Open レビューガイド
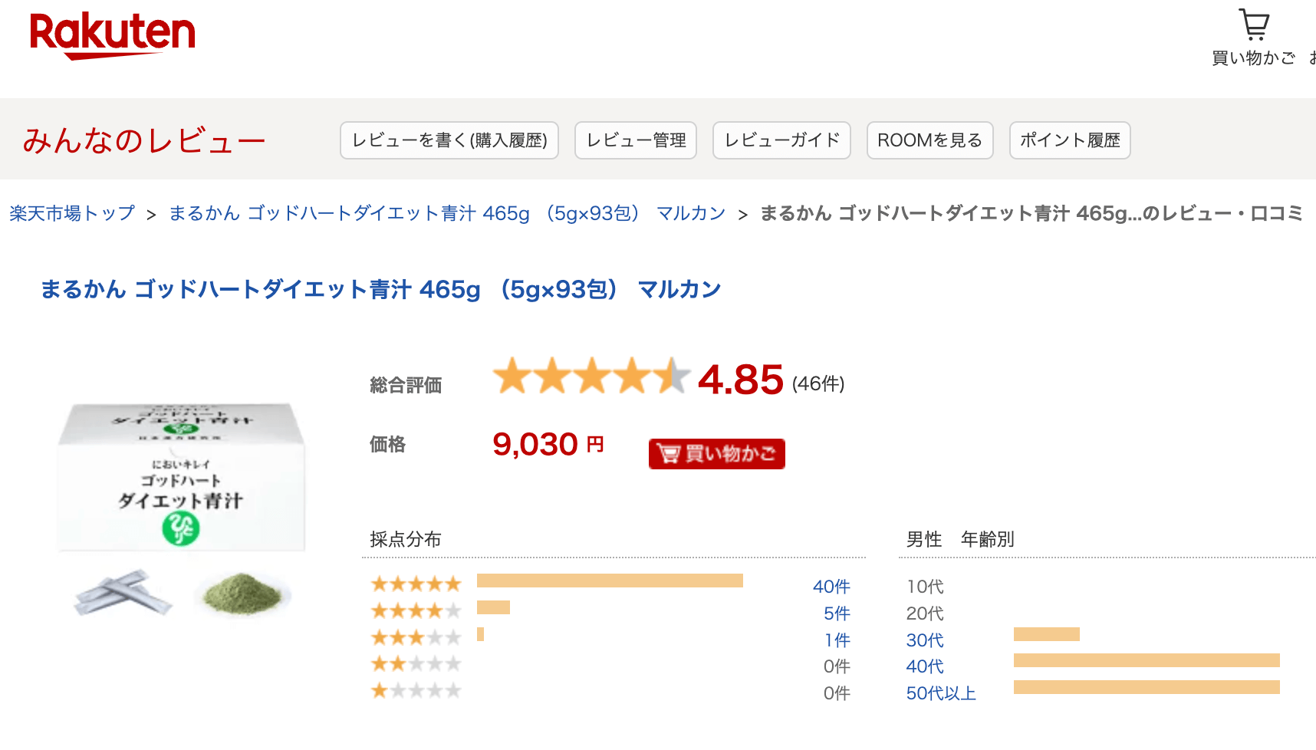Viewport: 1316px width, 750px height. click(781, 140)
